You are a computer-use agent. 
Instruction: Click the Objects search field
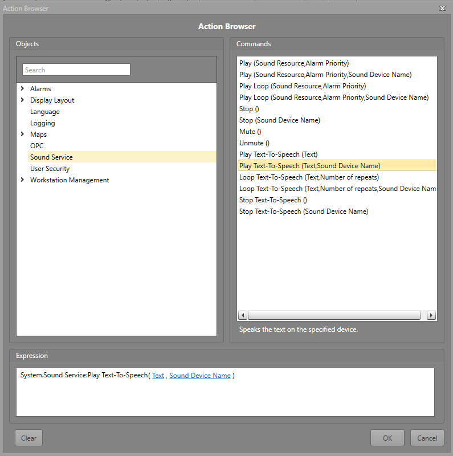click(76, 70)
